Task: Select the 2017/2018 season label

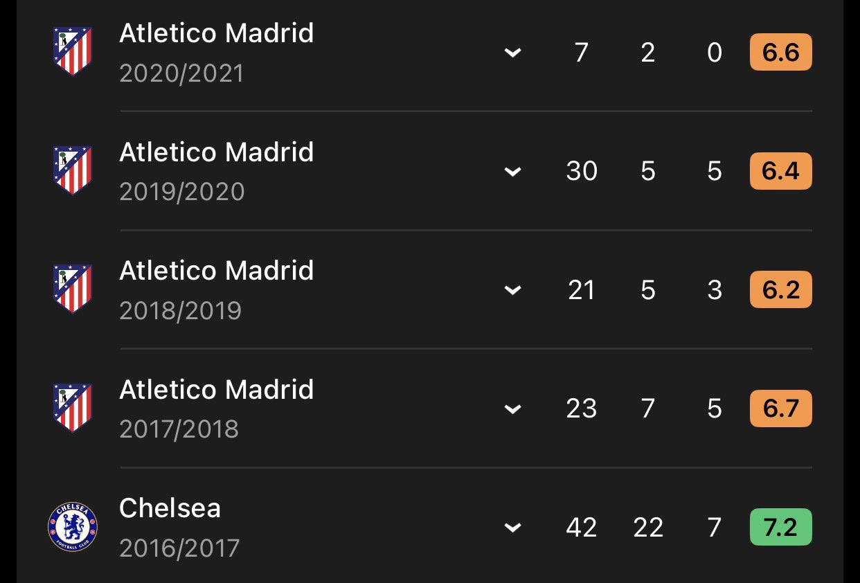Action: pos(179,429)
